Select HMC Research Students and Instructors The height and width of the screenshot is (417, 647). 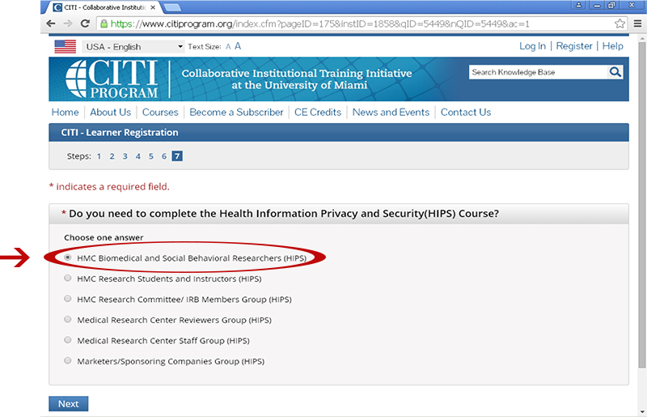pyautogui.click(x=68, y=279)
